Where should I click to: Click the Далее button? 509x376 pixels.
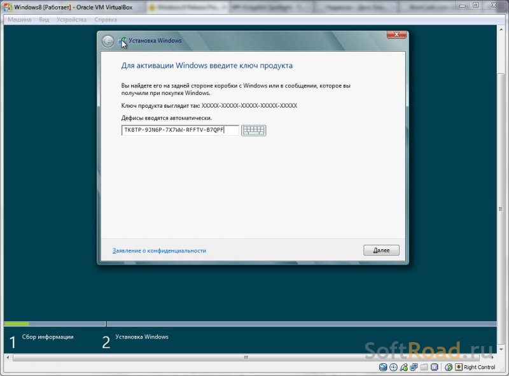click(381, 250)
